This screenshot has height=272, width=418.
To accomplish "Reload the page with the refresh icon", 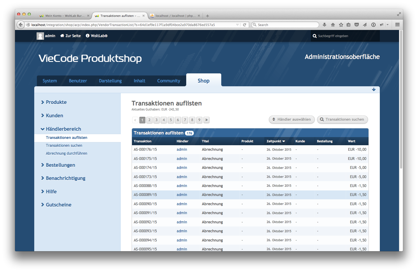I will pos(244,25).
